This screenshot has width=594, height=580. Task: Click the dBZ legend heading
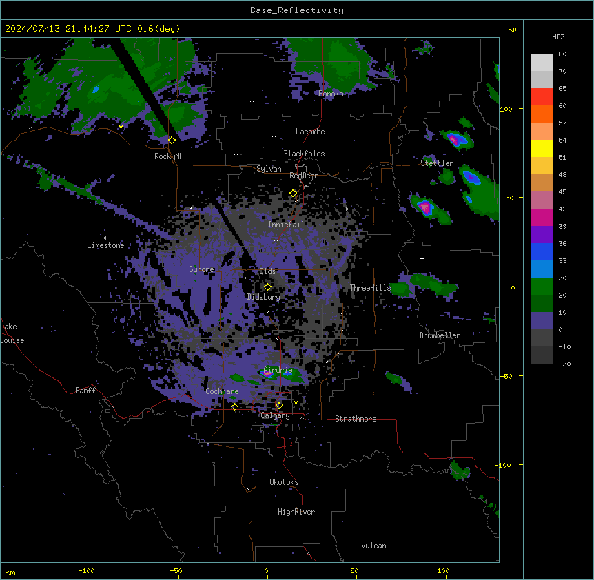[558, 37]
